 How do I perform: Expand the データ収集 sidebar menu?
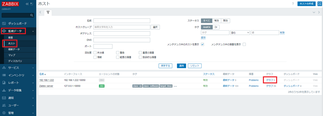coord(18,90)
